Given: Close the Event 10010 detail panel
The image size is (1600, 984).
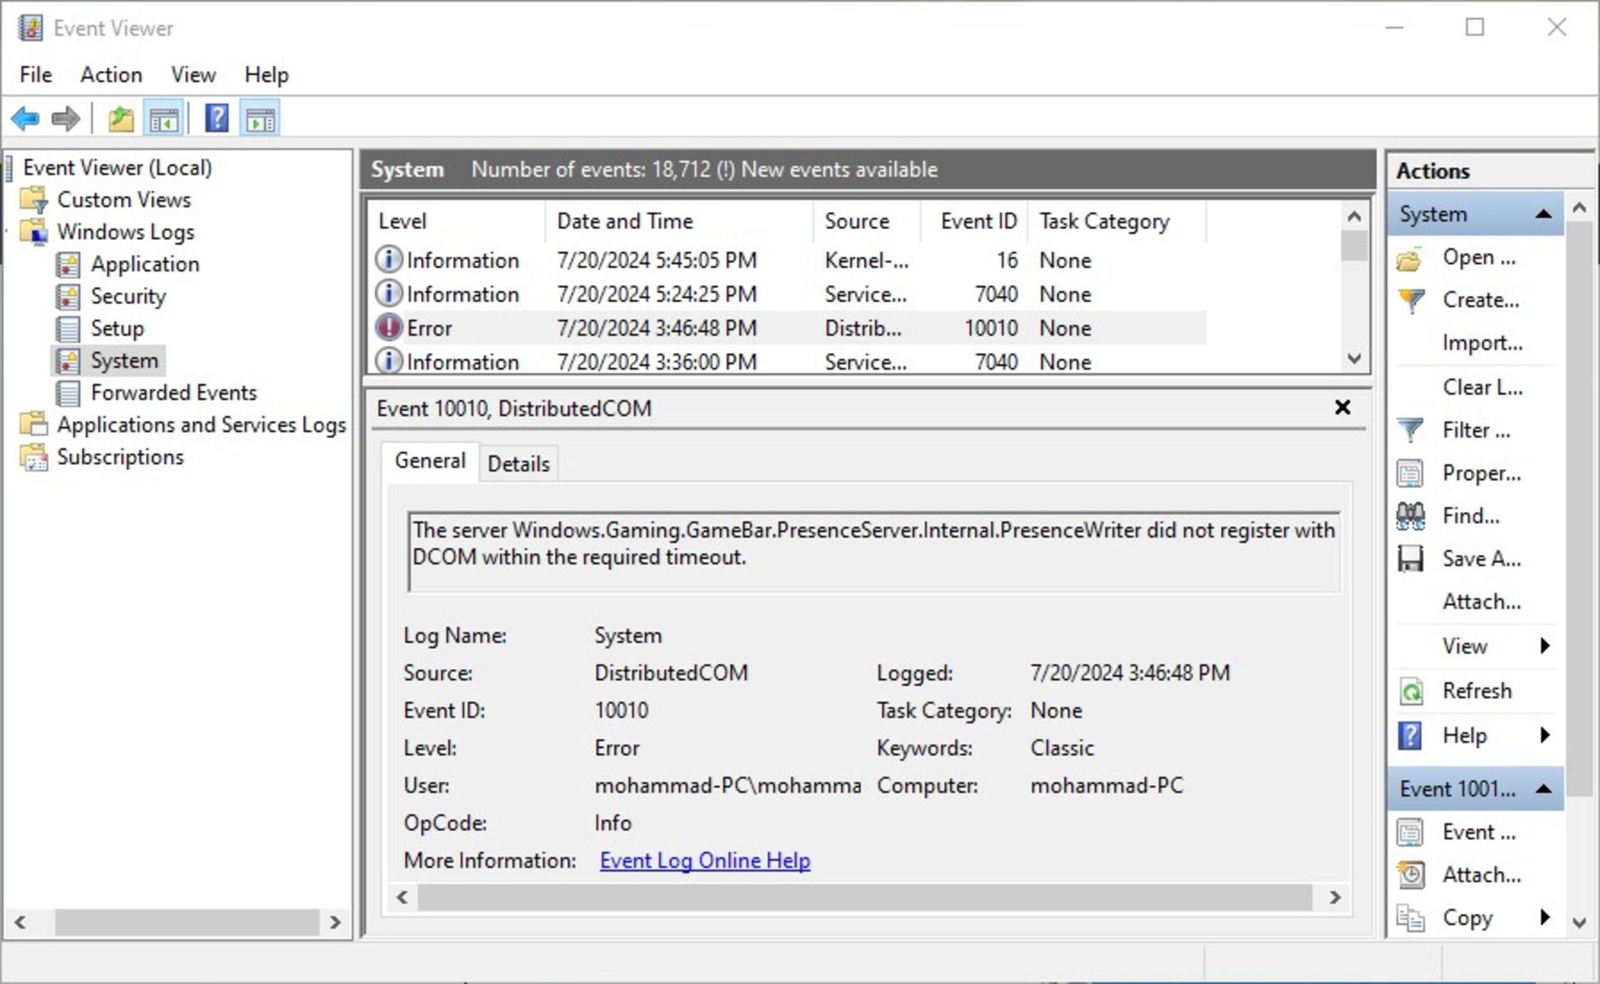Looking at the screenshot, I should (x=1342, y=407).
